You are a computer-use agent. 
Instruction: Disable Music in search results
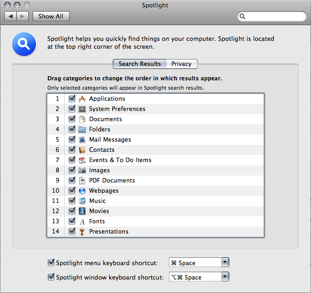tap(72, 201)
